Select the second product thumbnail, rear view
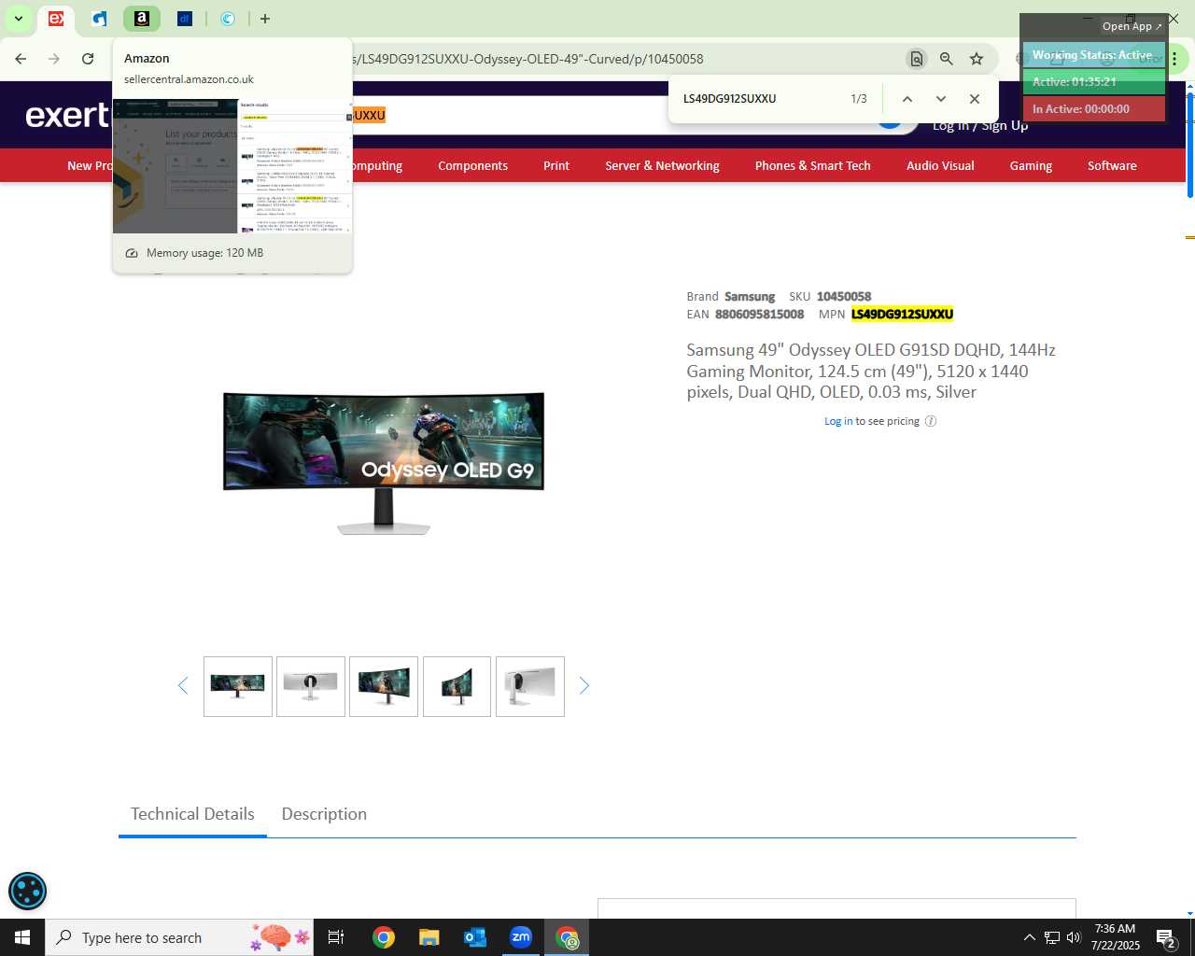This screenshot has width=1195, height=956. click(311, 686)
